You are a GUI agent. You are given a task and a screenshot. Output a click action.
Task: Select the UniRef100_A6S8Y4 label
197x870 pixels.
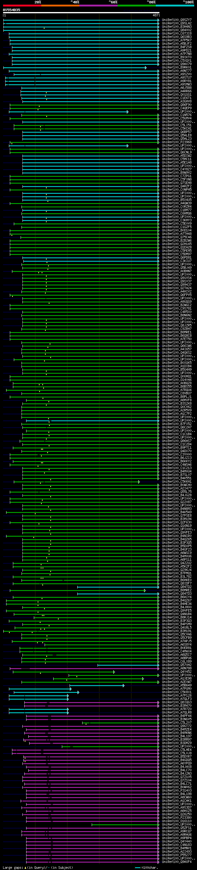coord(177,644)
